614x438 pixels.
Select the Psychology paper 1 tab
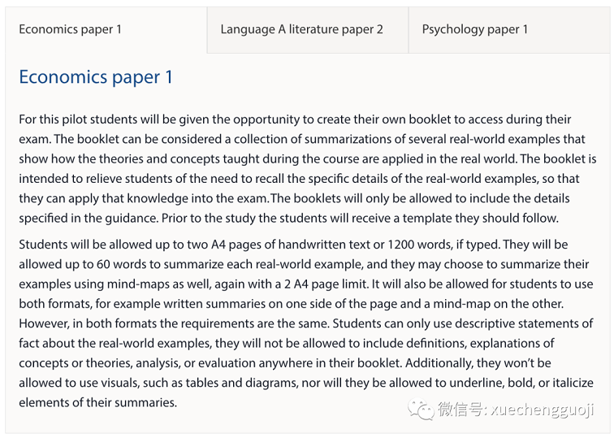click(x=474, y=29)
